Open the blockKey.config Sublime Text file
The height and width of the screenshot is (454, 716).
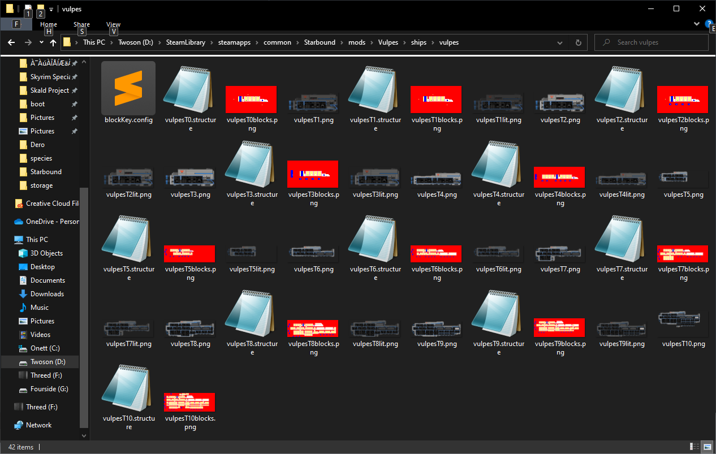point(128,89)
